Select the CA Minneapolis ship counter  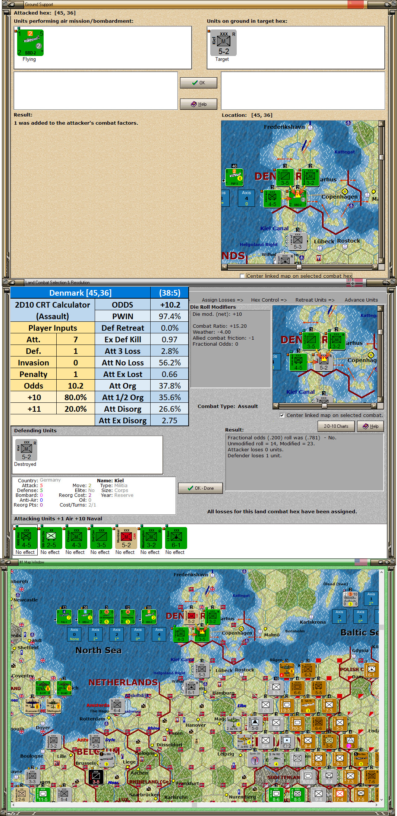pos(106,617)
